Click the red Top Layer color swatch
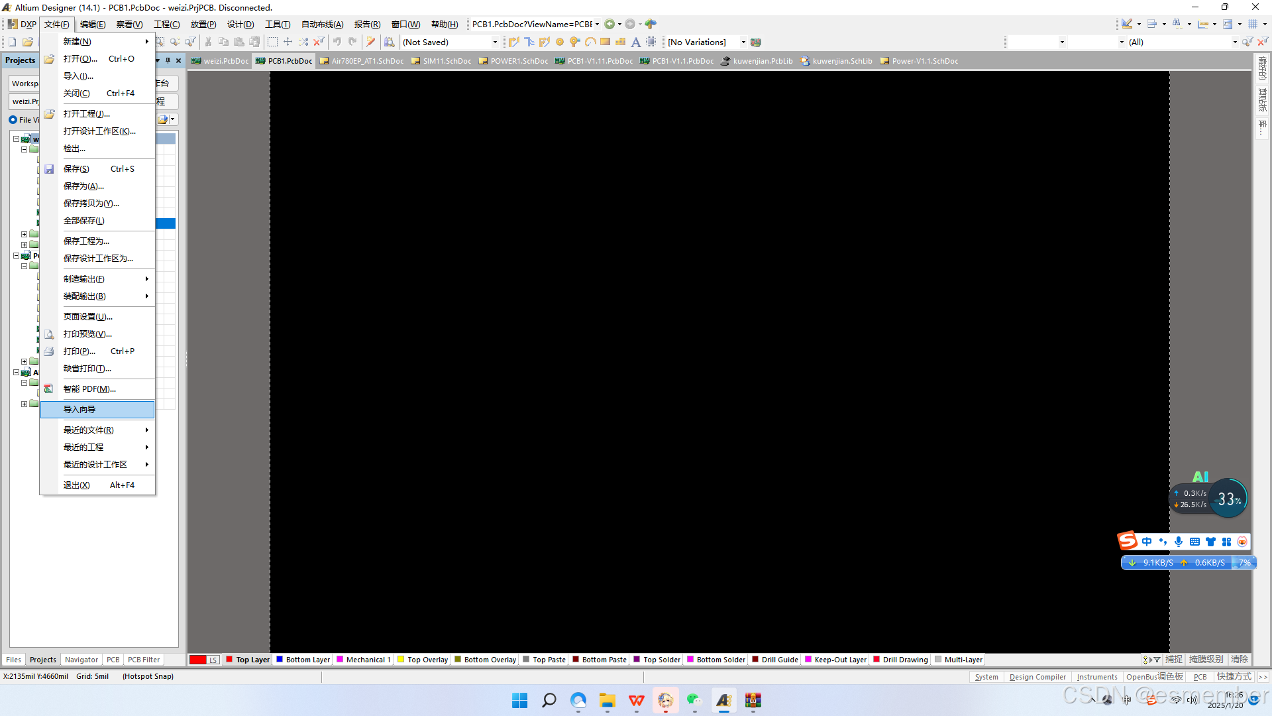The image size is (1272, 716). pos(229,660)
